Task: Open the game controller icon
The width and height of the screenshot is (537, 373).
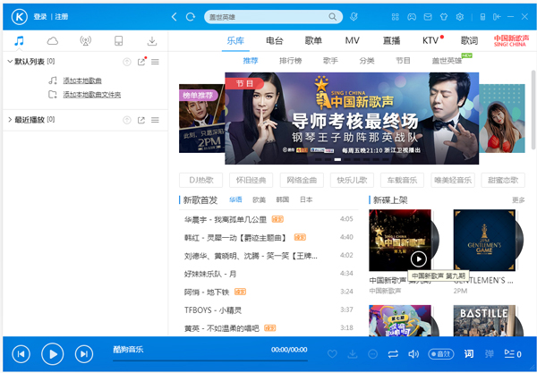Action: click(412, 17)
